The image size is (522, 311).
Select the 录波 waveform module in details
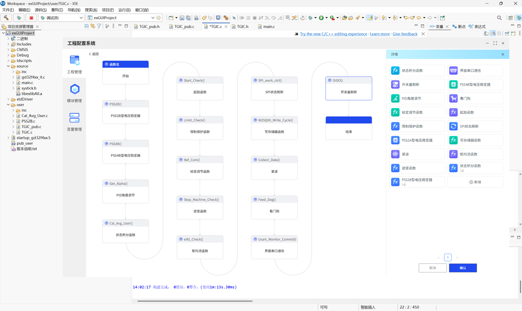[x=395, y=154]
